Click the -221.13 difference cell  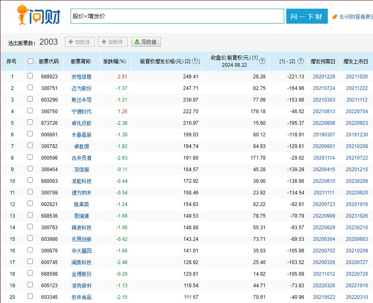tap(295, 77)
